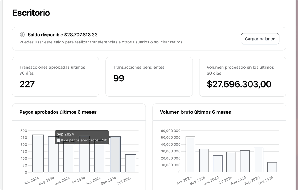
Task: Click the Cargar balance button
Action: pos(260,39)
